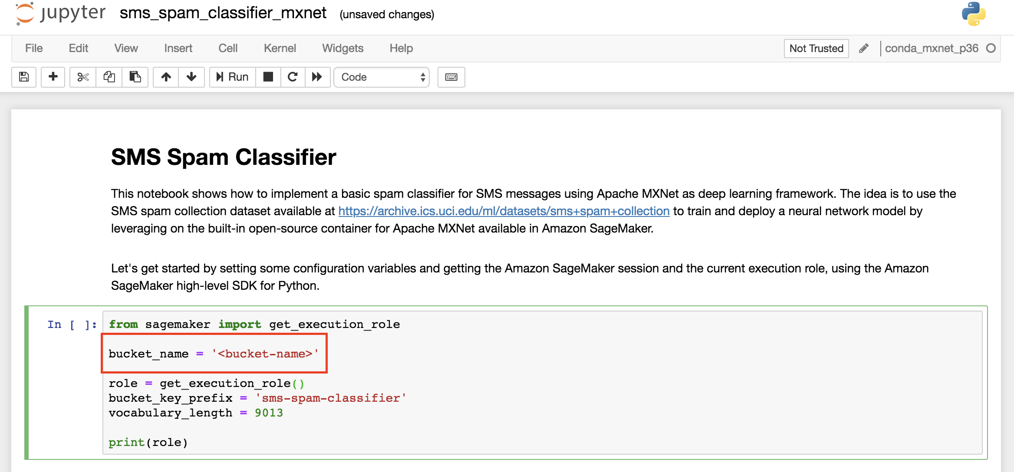
Task: Move selected cell up arrow
Action: click(x=166, y=77)
